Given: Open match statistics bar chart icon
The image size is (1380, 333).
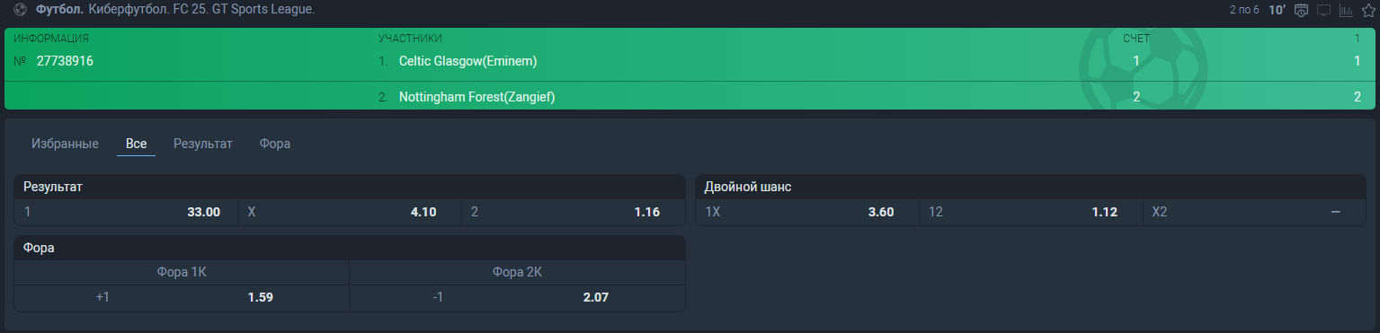Looking at the screenshot, I should click(x=1346, y=11).
